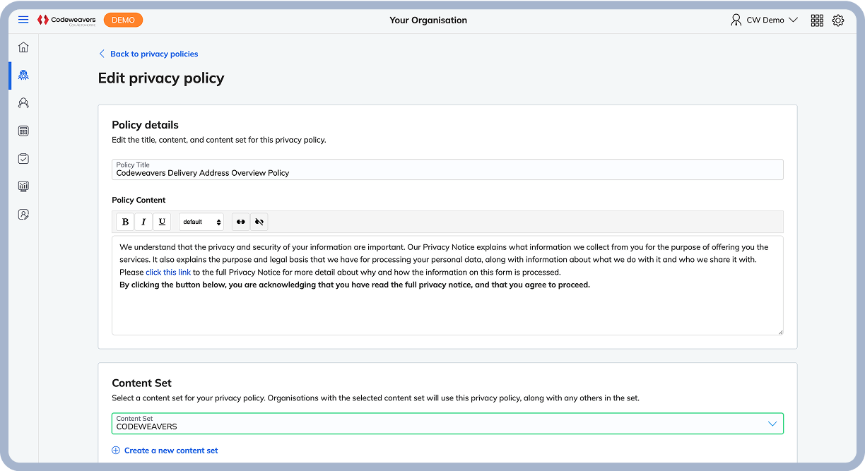
Task: Click the bold acknowledgement sentence in content
Action: click(355, 285)
